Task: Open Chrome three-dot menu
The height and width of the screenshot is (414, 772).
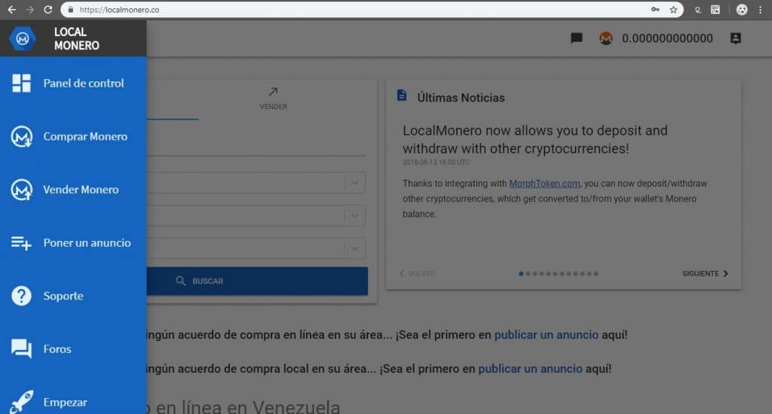Action: [760, 9]
